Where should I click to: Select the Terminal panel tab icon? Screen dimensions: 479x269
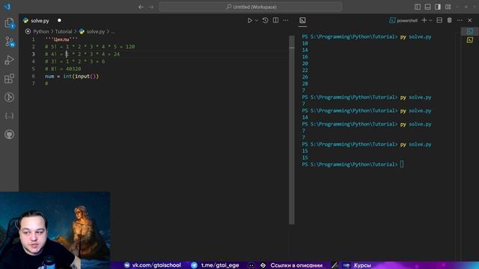click(x=302, y=20)
